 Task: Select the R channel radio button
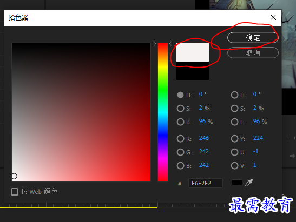tap(181, 138)
